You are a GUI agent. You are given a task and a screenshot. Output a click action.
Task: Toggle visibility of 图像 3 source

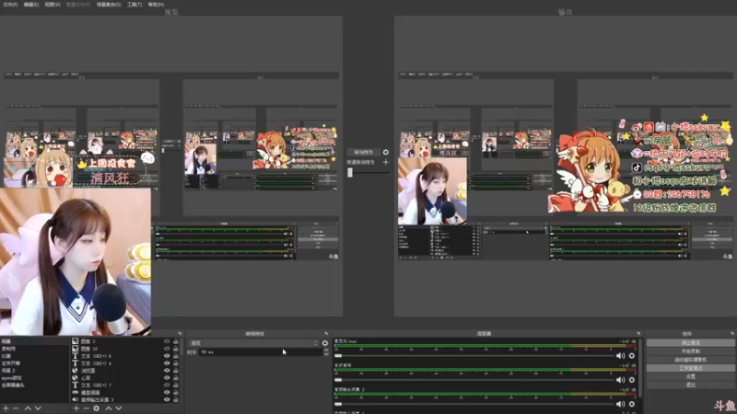167,341
